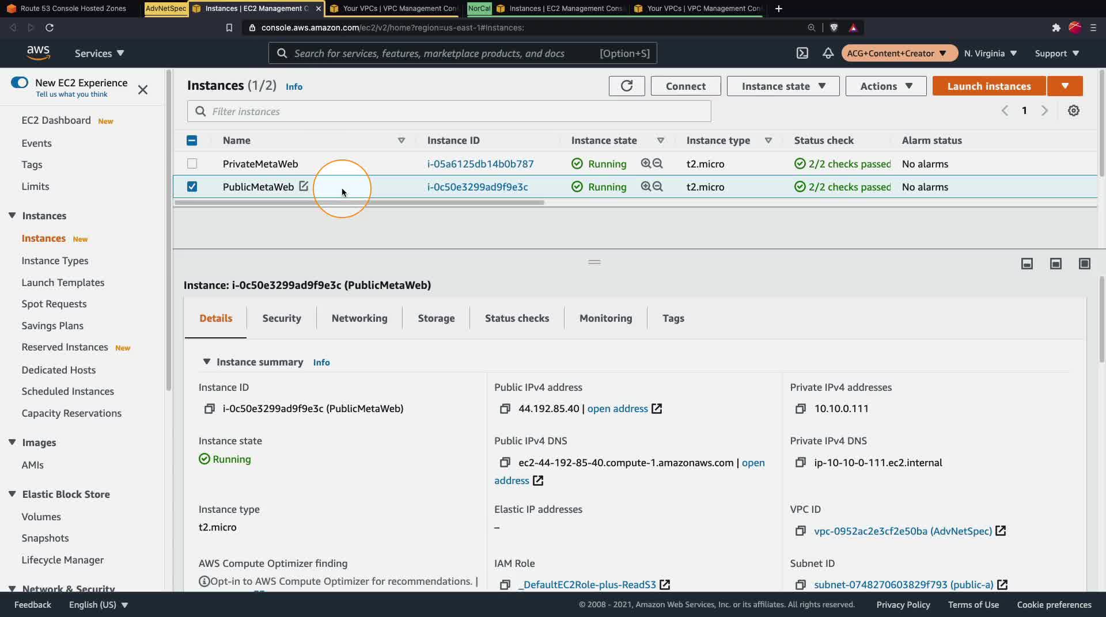This screenshot has width=1106, height=617.
Task: Click the AWS logo home icon
Action: [38, 53]
